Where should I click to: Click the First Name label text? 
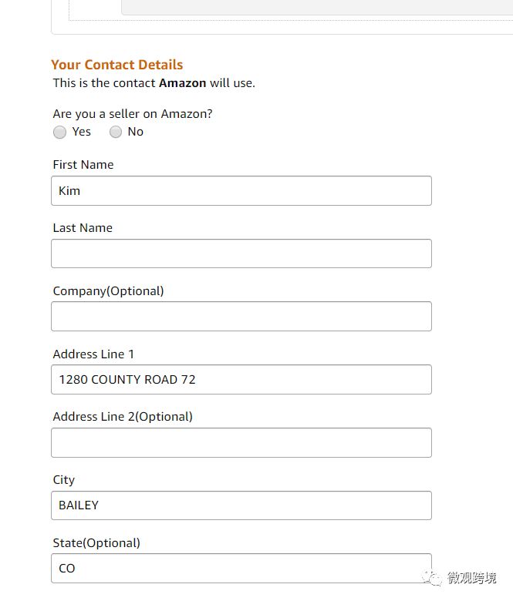click(83, 165)
